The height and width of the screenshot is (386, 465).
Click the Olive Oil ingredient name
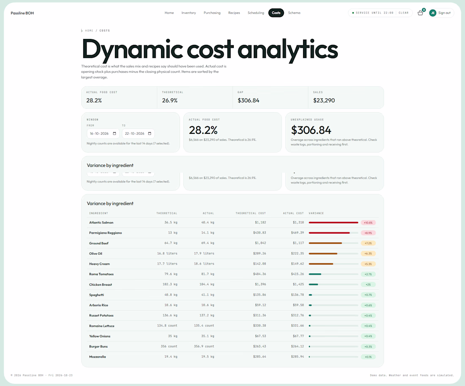(96, 254)
